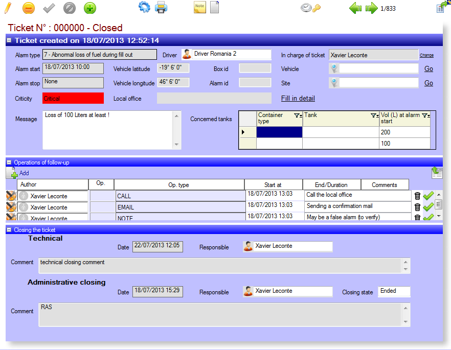Click the export icon with green arrow in Operations
This screenshot has height=350, width=451.
tap(437, 173)
